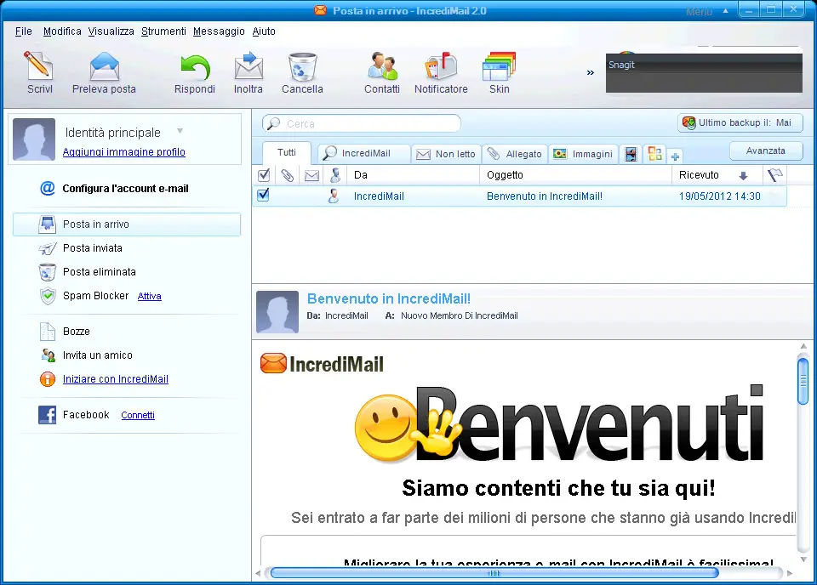817x585 pixels.
Task: Select 19/05/2012 14:30 date cell
Action: [x=720, y=196]
